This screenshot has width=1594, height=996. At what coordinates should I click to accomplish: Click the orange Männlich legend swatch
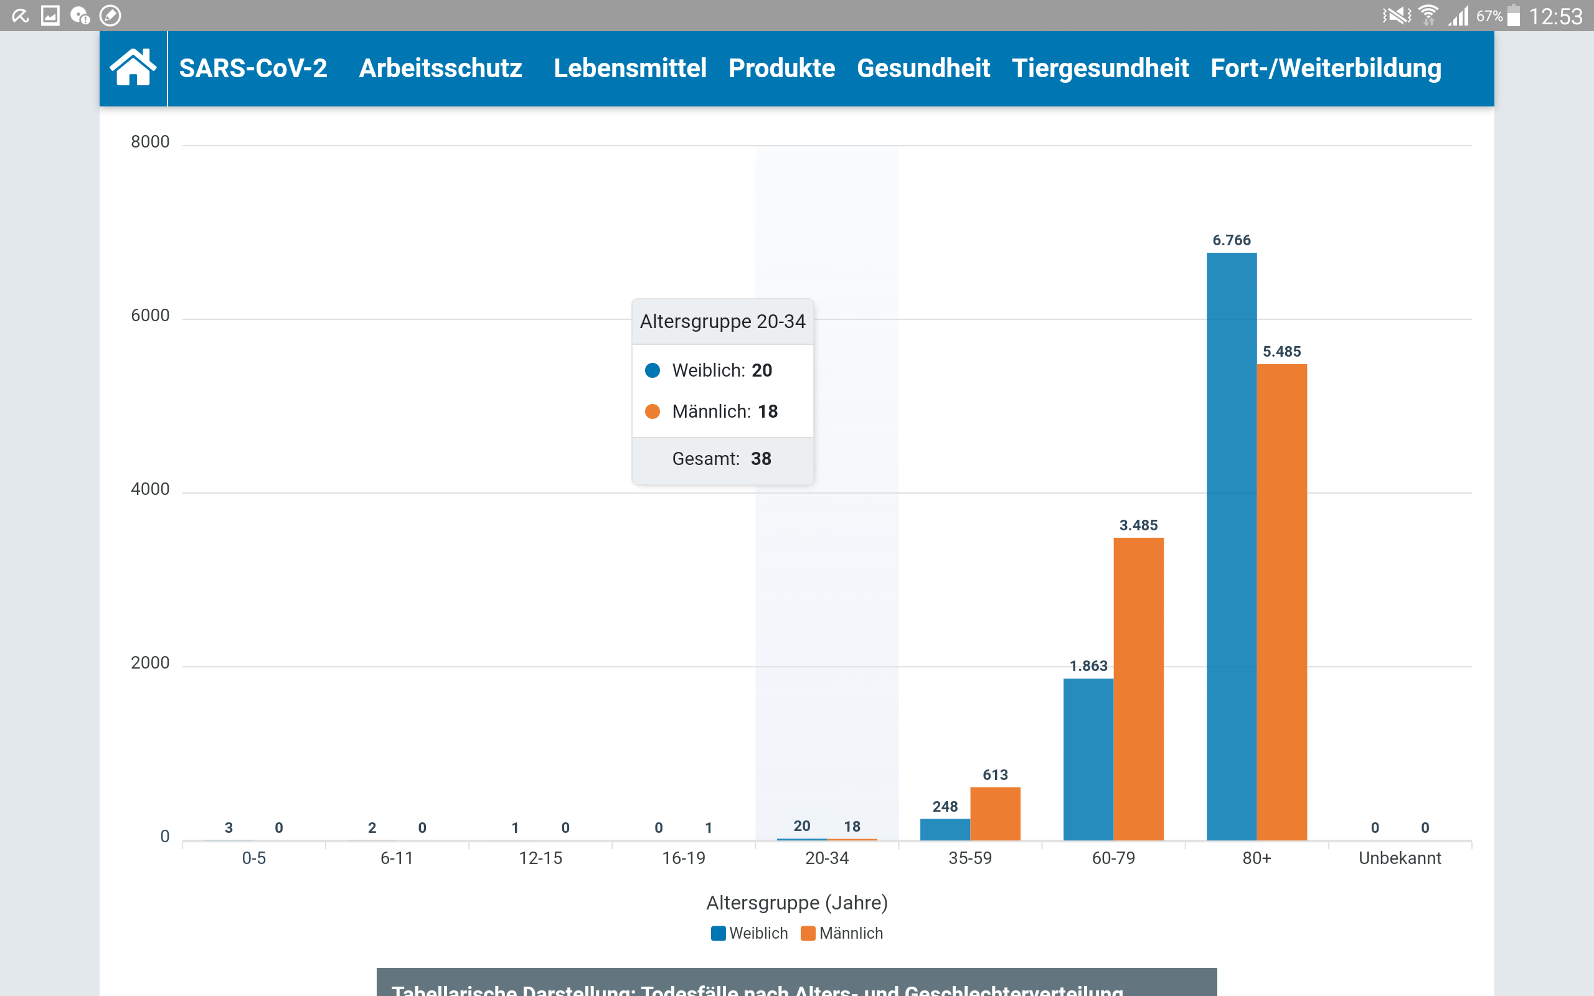[x=808, y=933]
